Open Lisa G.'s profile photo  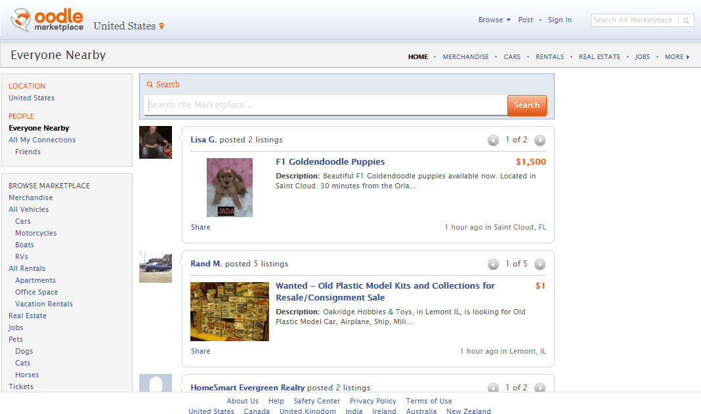pos(156,142)
